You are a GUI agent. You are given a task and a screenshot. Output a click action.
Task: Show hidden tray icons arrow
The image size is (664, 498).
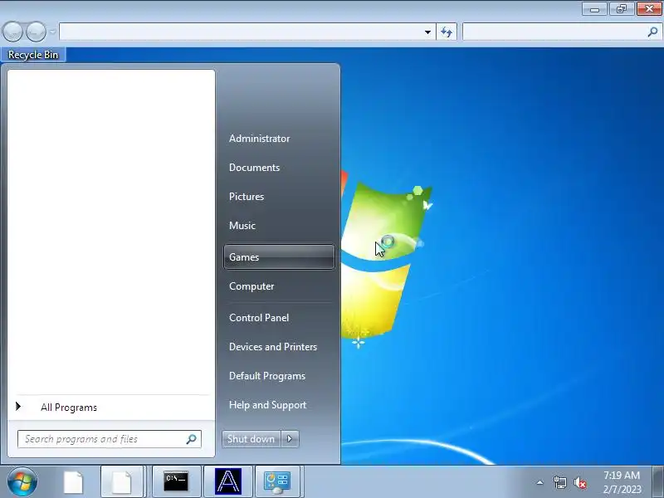tap(540, 482)
